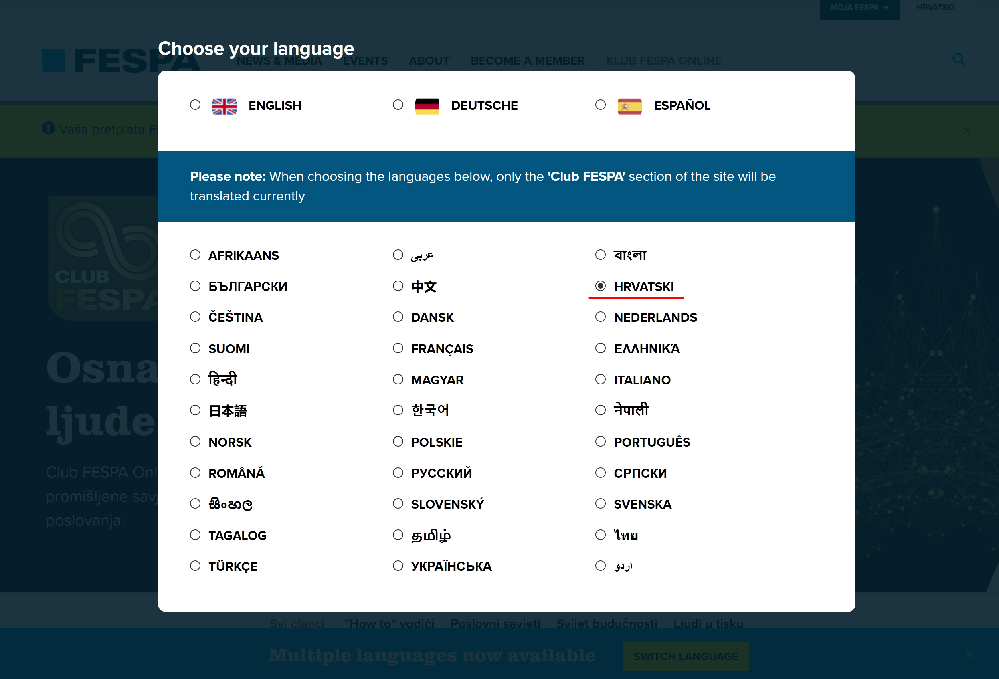Select the English radio button
Screen dimensions: 999x679
[195, 105]
